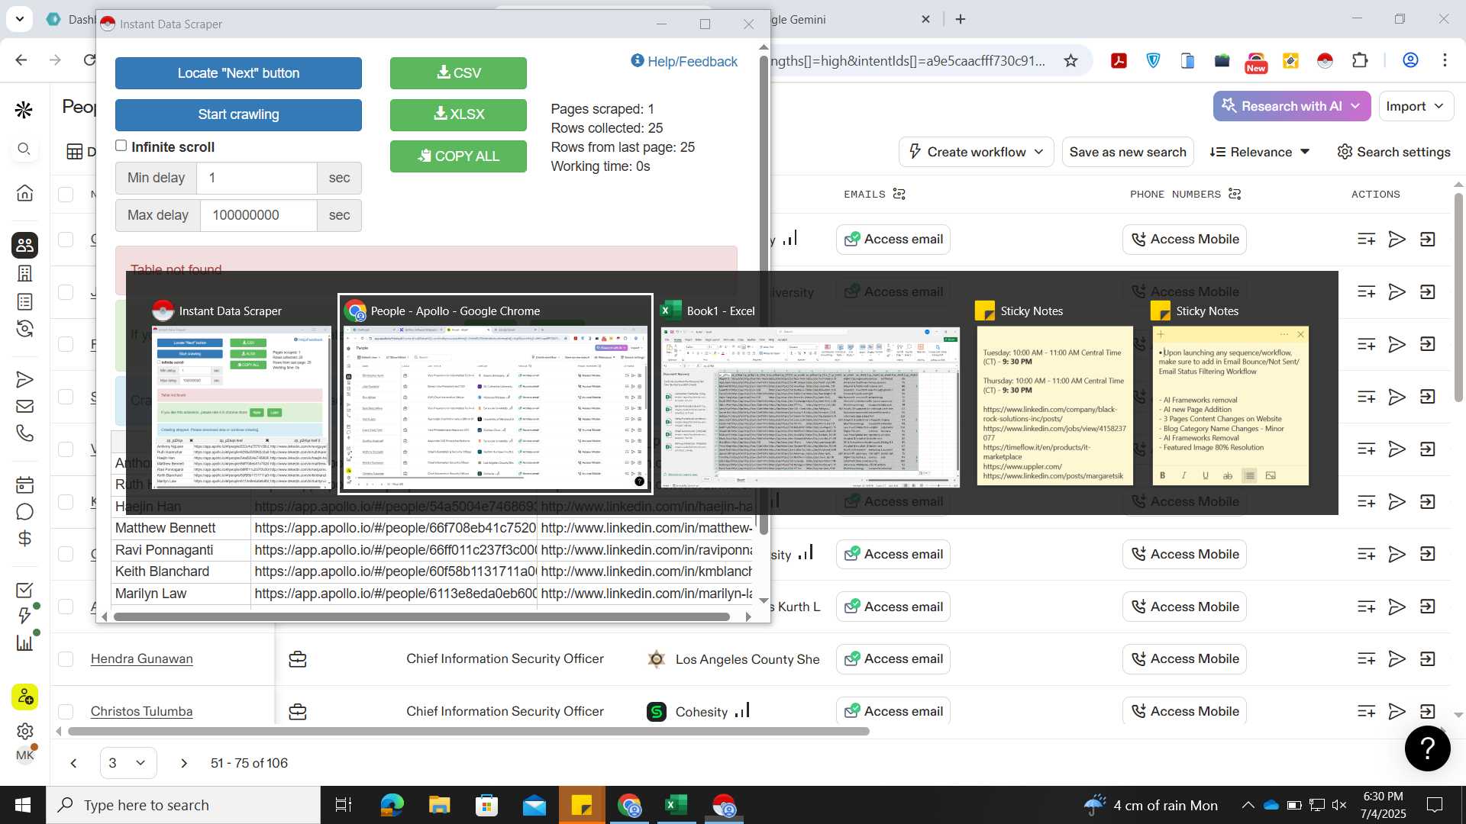Expand Research with AI dropdown
The height and width of the screenshot is (824, 1466).
(x=1291, y=106)
